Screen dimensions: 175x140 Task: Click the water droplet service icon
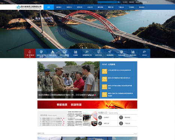(x=30, y=52)
